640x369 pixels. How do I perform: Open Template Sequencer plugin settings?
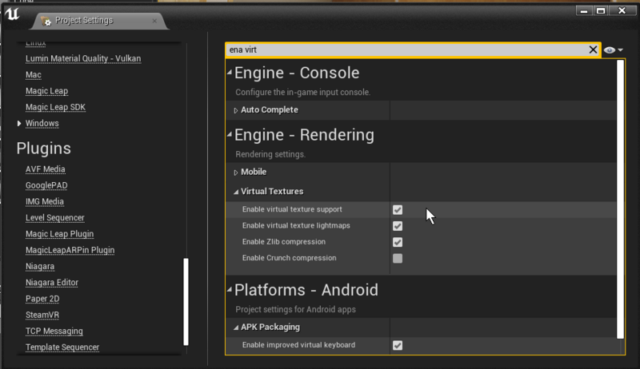(x=62, y=347)
